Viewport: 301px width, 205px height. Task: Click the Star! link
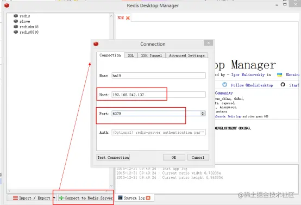pyautogui.click(x=294, y=85)
